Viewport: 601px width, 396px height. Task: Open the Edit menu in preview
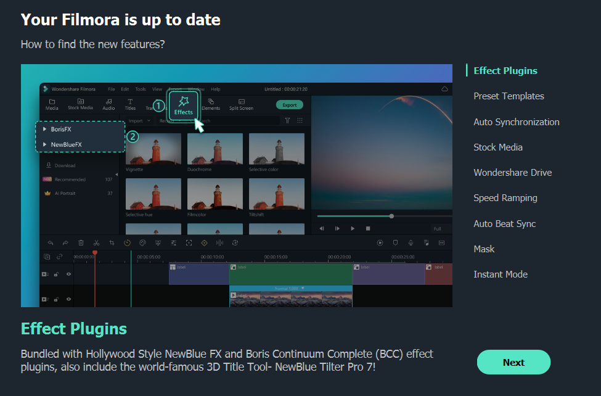tap(125, 89)
